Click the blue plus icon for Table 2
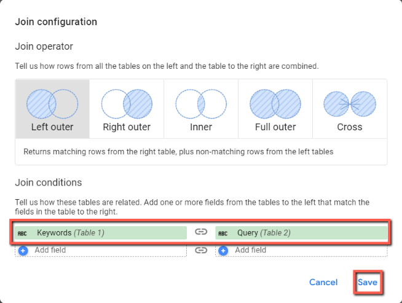 223,250
